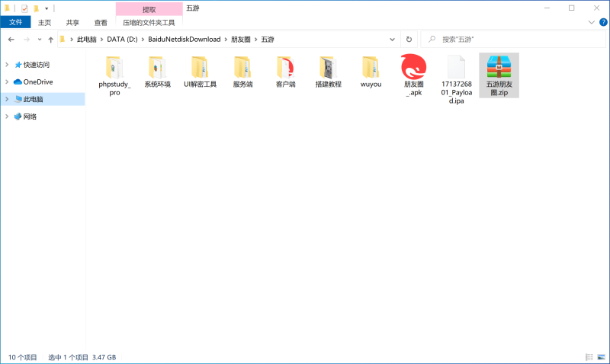Click the refresh button beside address bar

point(409,39)
